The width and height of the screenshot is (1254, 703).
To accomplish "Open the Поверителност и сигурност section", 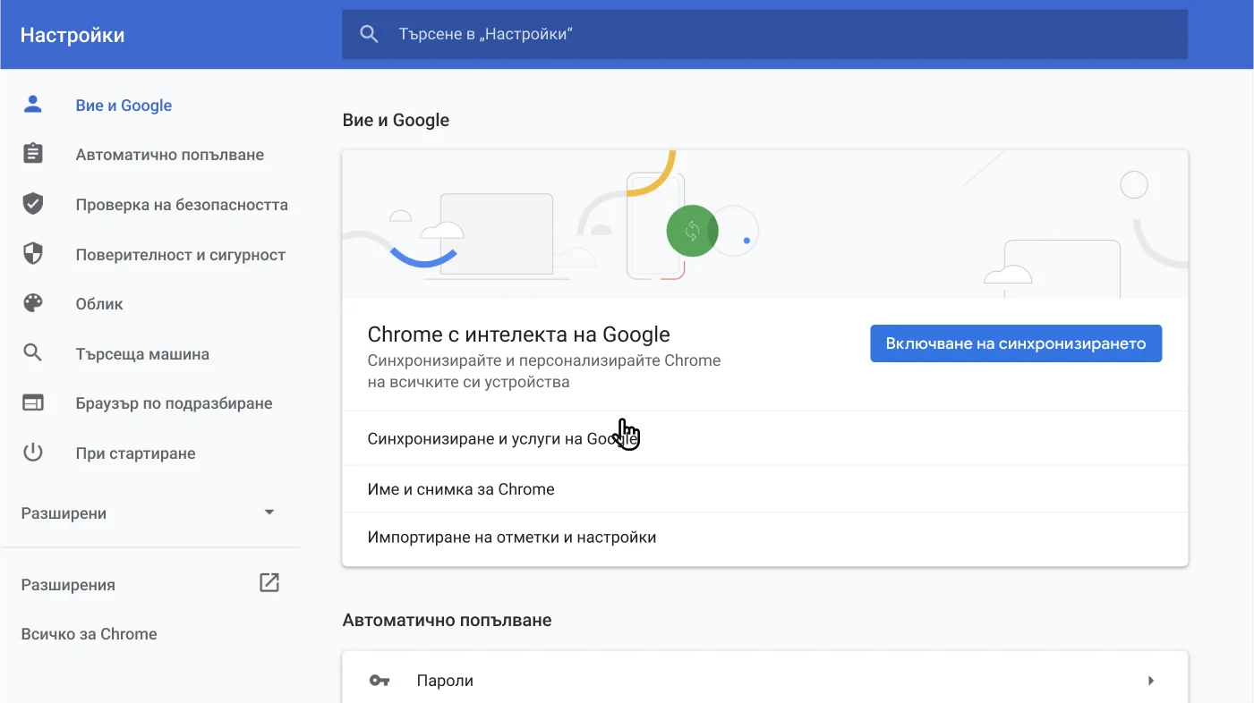I will point(181,254).
